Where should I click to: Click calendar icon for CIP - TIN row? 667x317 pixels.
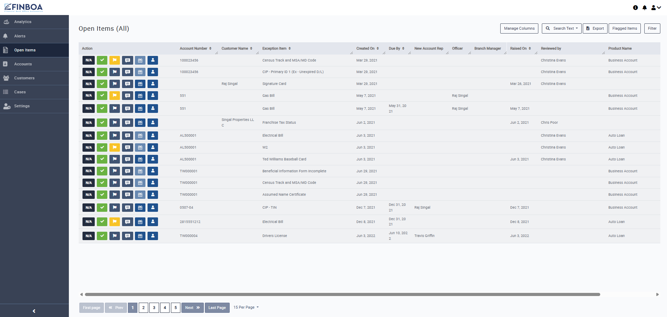click(140, 208)
